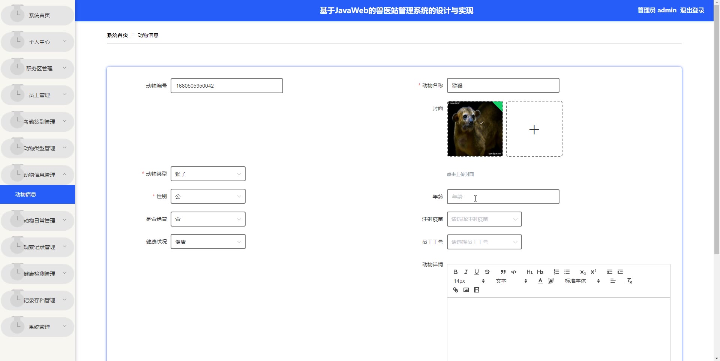Screen dimensions: 720x361
Task: Collapse the 动物信息管理 sidebar menu
Action: (x=37, y=175)
